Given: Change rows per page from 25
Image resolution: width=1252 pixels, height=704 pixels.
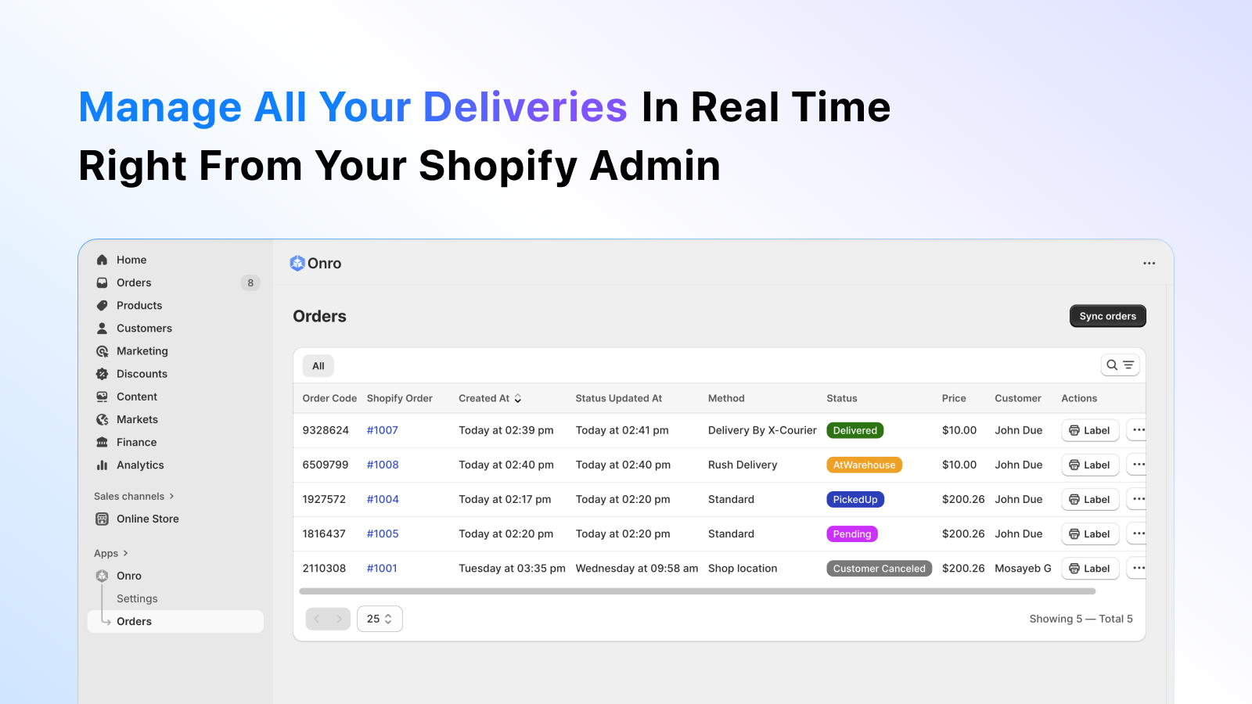Looking at the screenshot, I should 380,618.
